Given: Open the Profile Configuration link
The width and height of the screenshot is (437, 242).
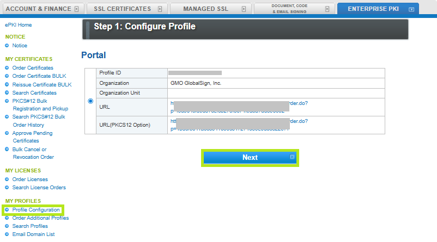Looking at the screenshot, I should [x=36, y=210].
